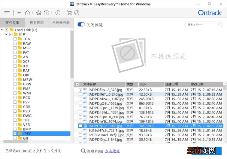This screenshot has height=159, width=227.
Task: Go back with the arrow icon
Action: point(19,13)
